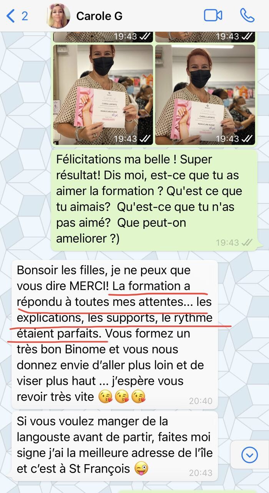Open the left certificate photo
Viewport: 269px width, 493px height.
click(x=103, y=95)
